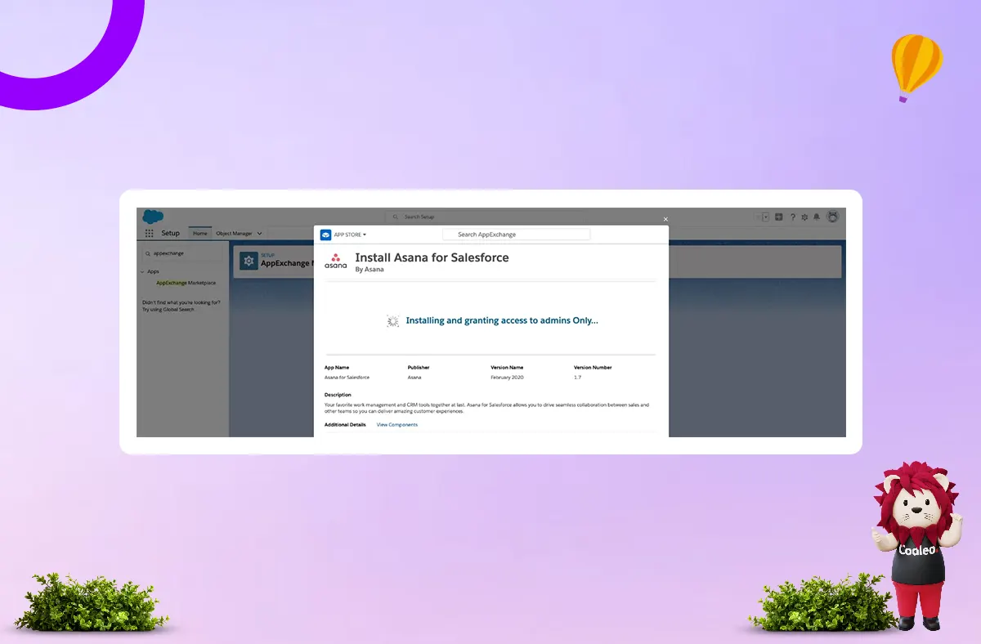Image resolution: width=981 pixels, height=644 pixels.
Task: Collapse the Apps tree section
Action: (142, 271)
